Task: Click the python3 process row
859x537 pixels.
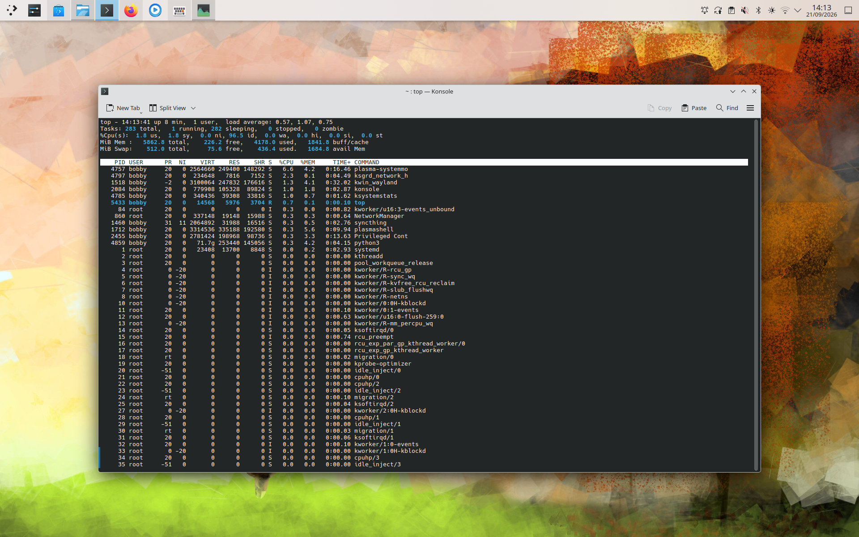Action: tap(424, 243)
